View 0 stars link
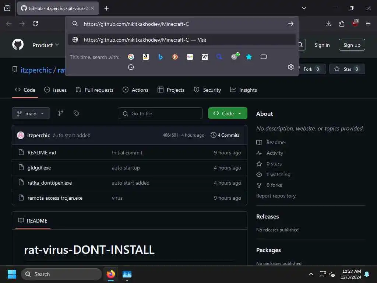This screenshot has height=283, width=377. [269, 164]
